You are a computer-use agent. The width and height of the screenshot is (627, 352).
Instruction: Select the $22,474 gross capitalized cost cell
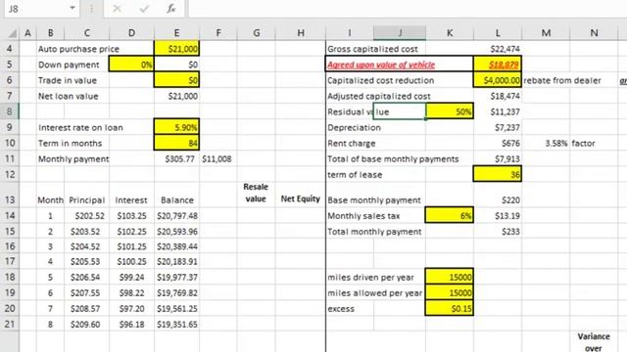(x=498, y=49)
